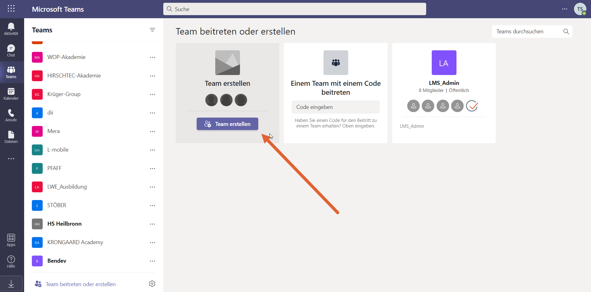Select the Krüger-Group team
The image size is (591, 292).
pos(64,94)
